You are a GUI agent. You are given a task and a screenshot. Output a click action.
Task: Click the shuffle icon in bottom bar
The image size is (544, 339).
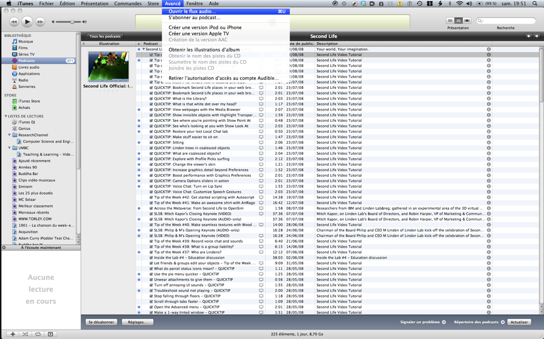pyautogui.click(x=26, y=334)
